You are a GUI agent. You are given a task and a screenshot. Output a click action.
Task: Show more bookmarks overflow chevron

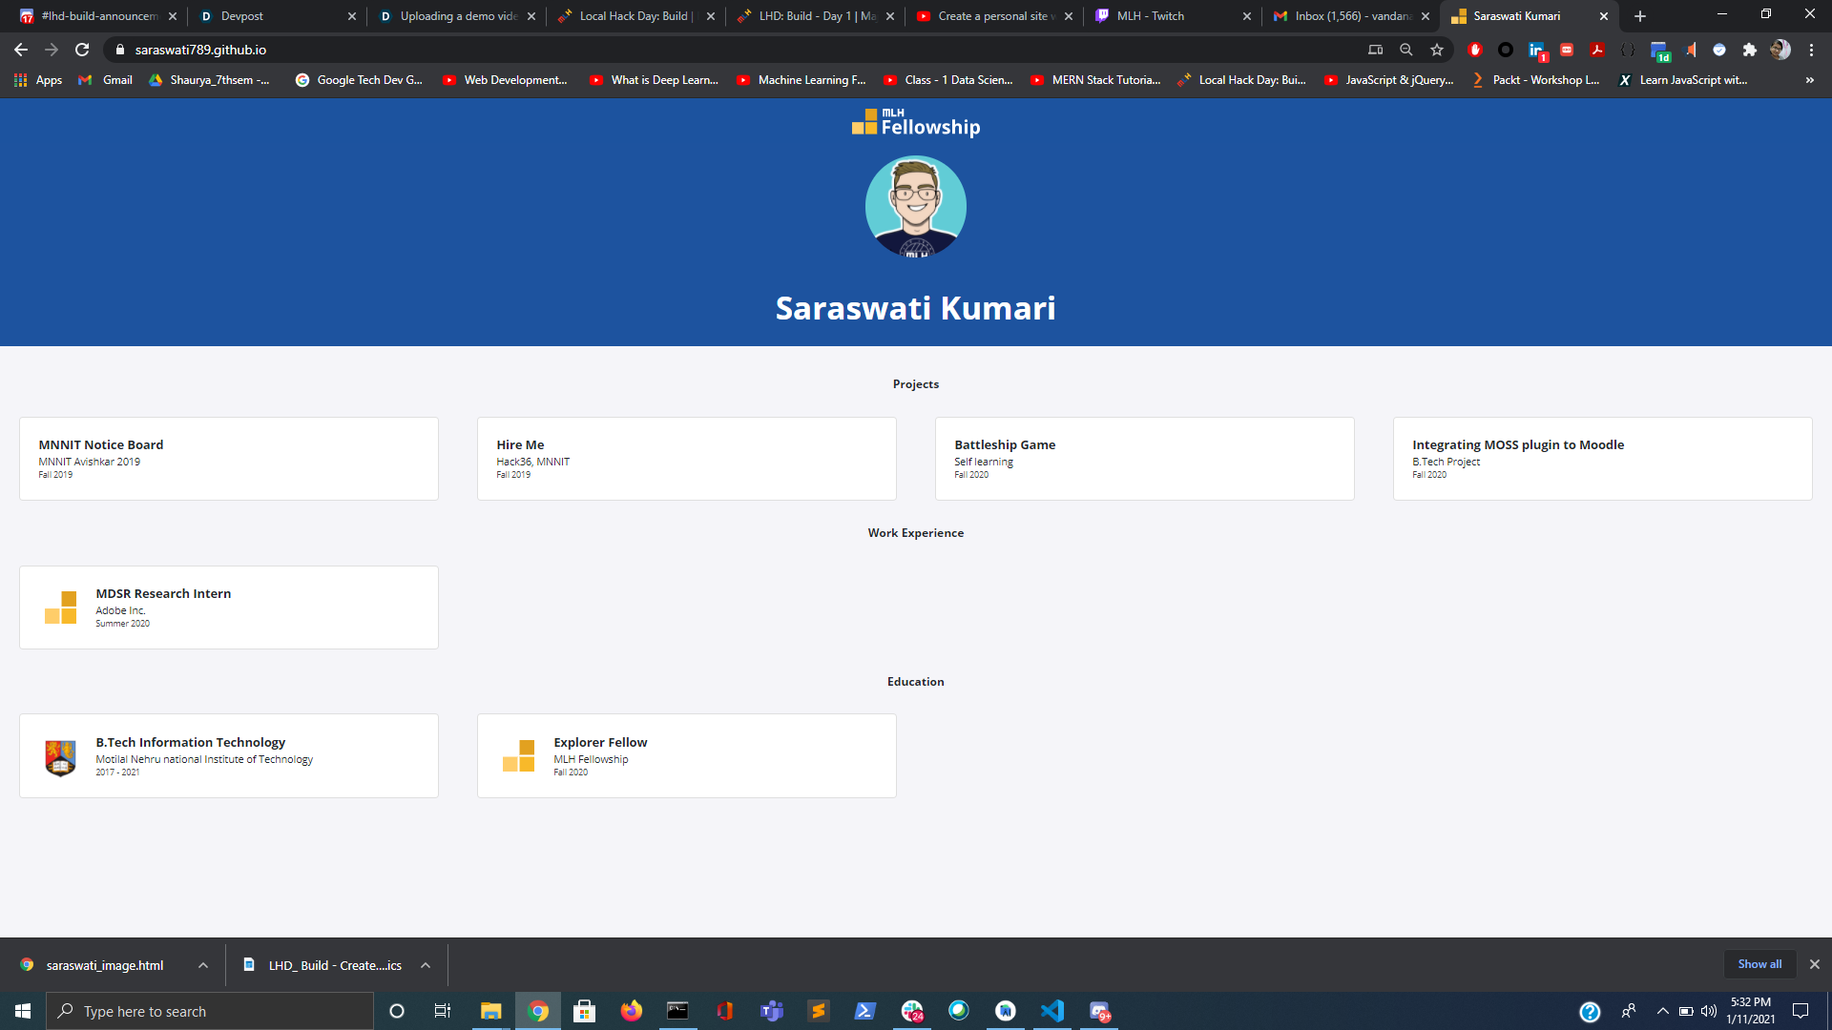(1809, 80)
